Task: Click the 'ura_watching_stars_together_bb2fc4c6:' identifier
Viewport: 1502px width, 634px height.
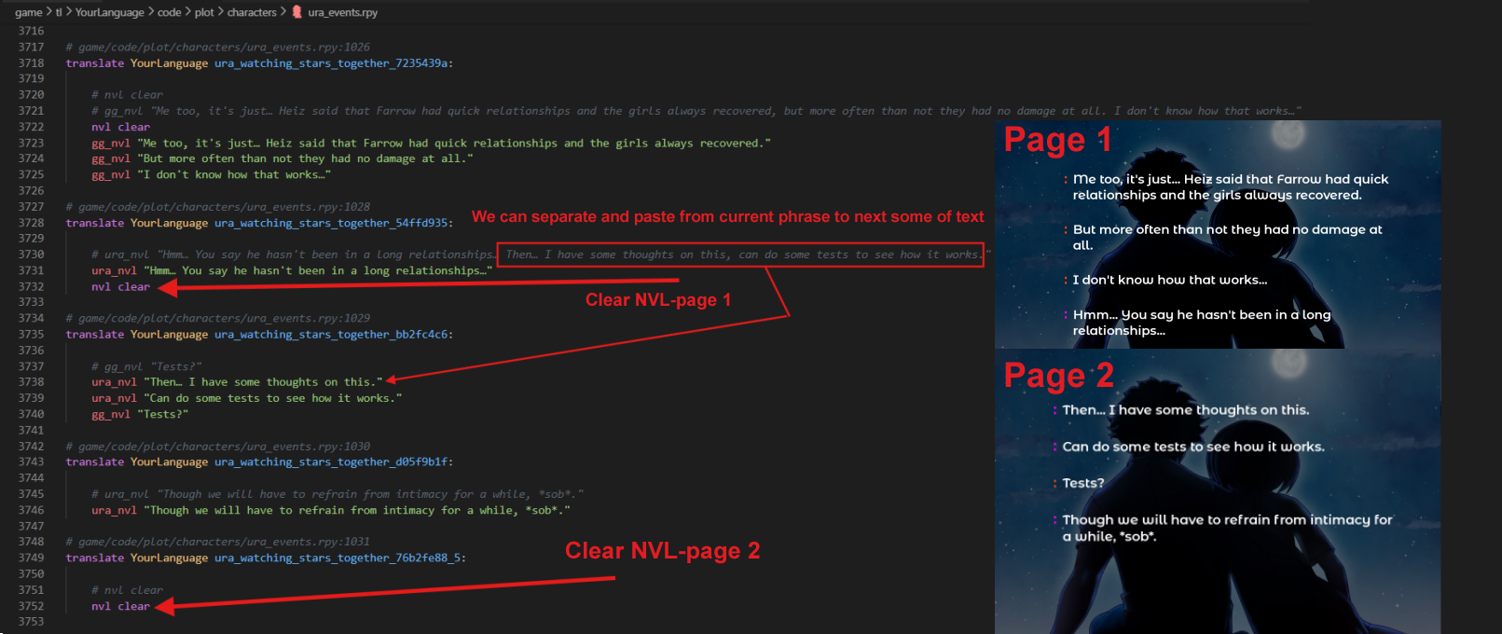Action: coord(334,334)
